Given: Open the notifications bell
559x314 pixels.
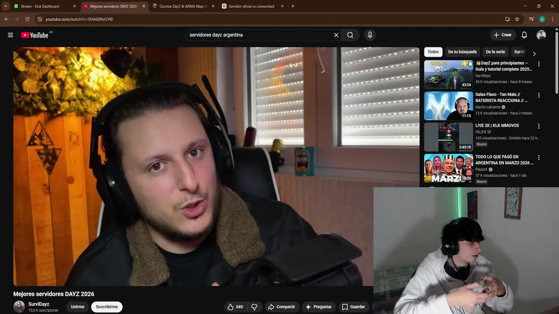Looking at the screenshot, I should pos(524,35).
